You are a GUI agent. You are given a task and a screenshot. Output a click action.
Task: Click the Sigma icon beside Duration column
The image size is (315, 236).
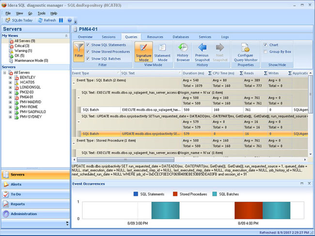(210, 73)
